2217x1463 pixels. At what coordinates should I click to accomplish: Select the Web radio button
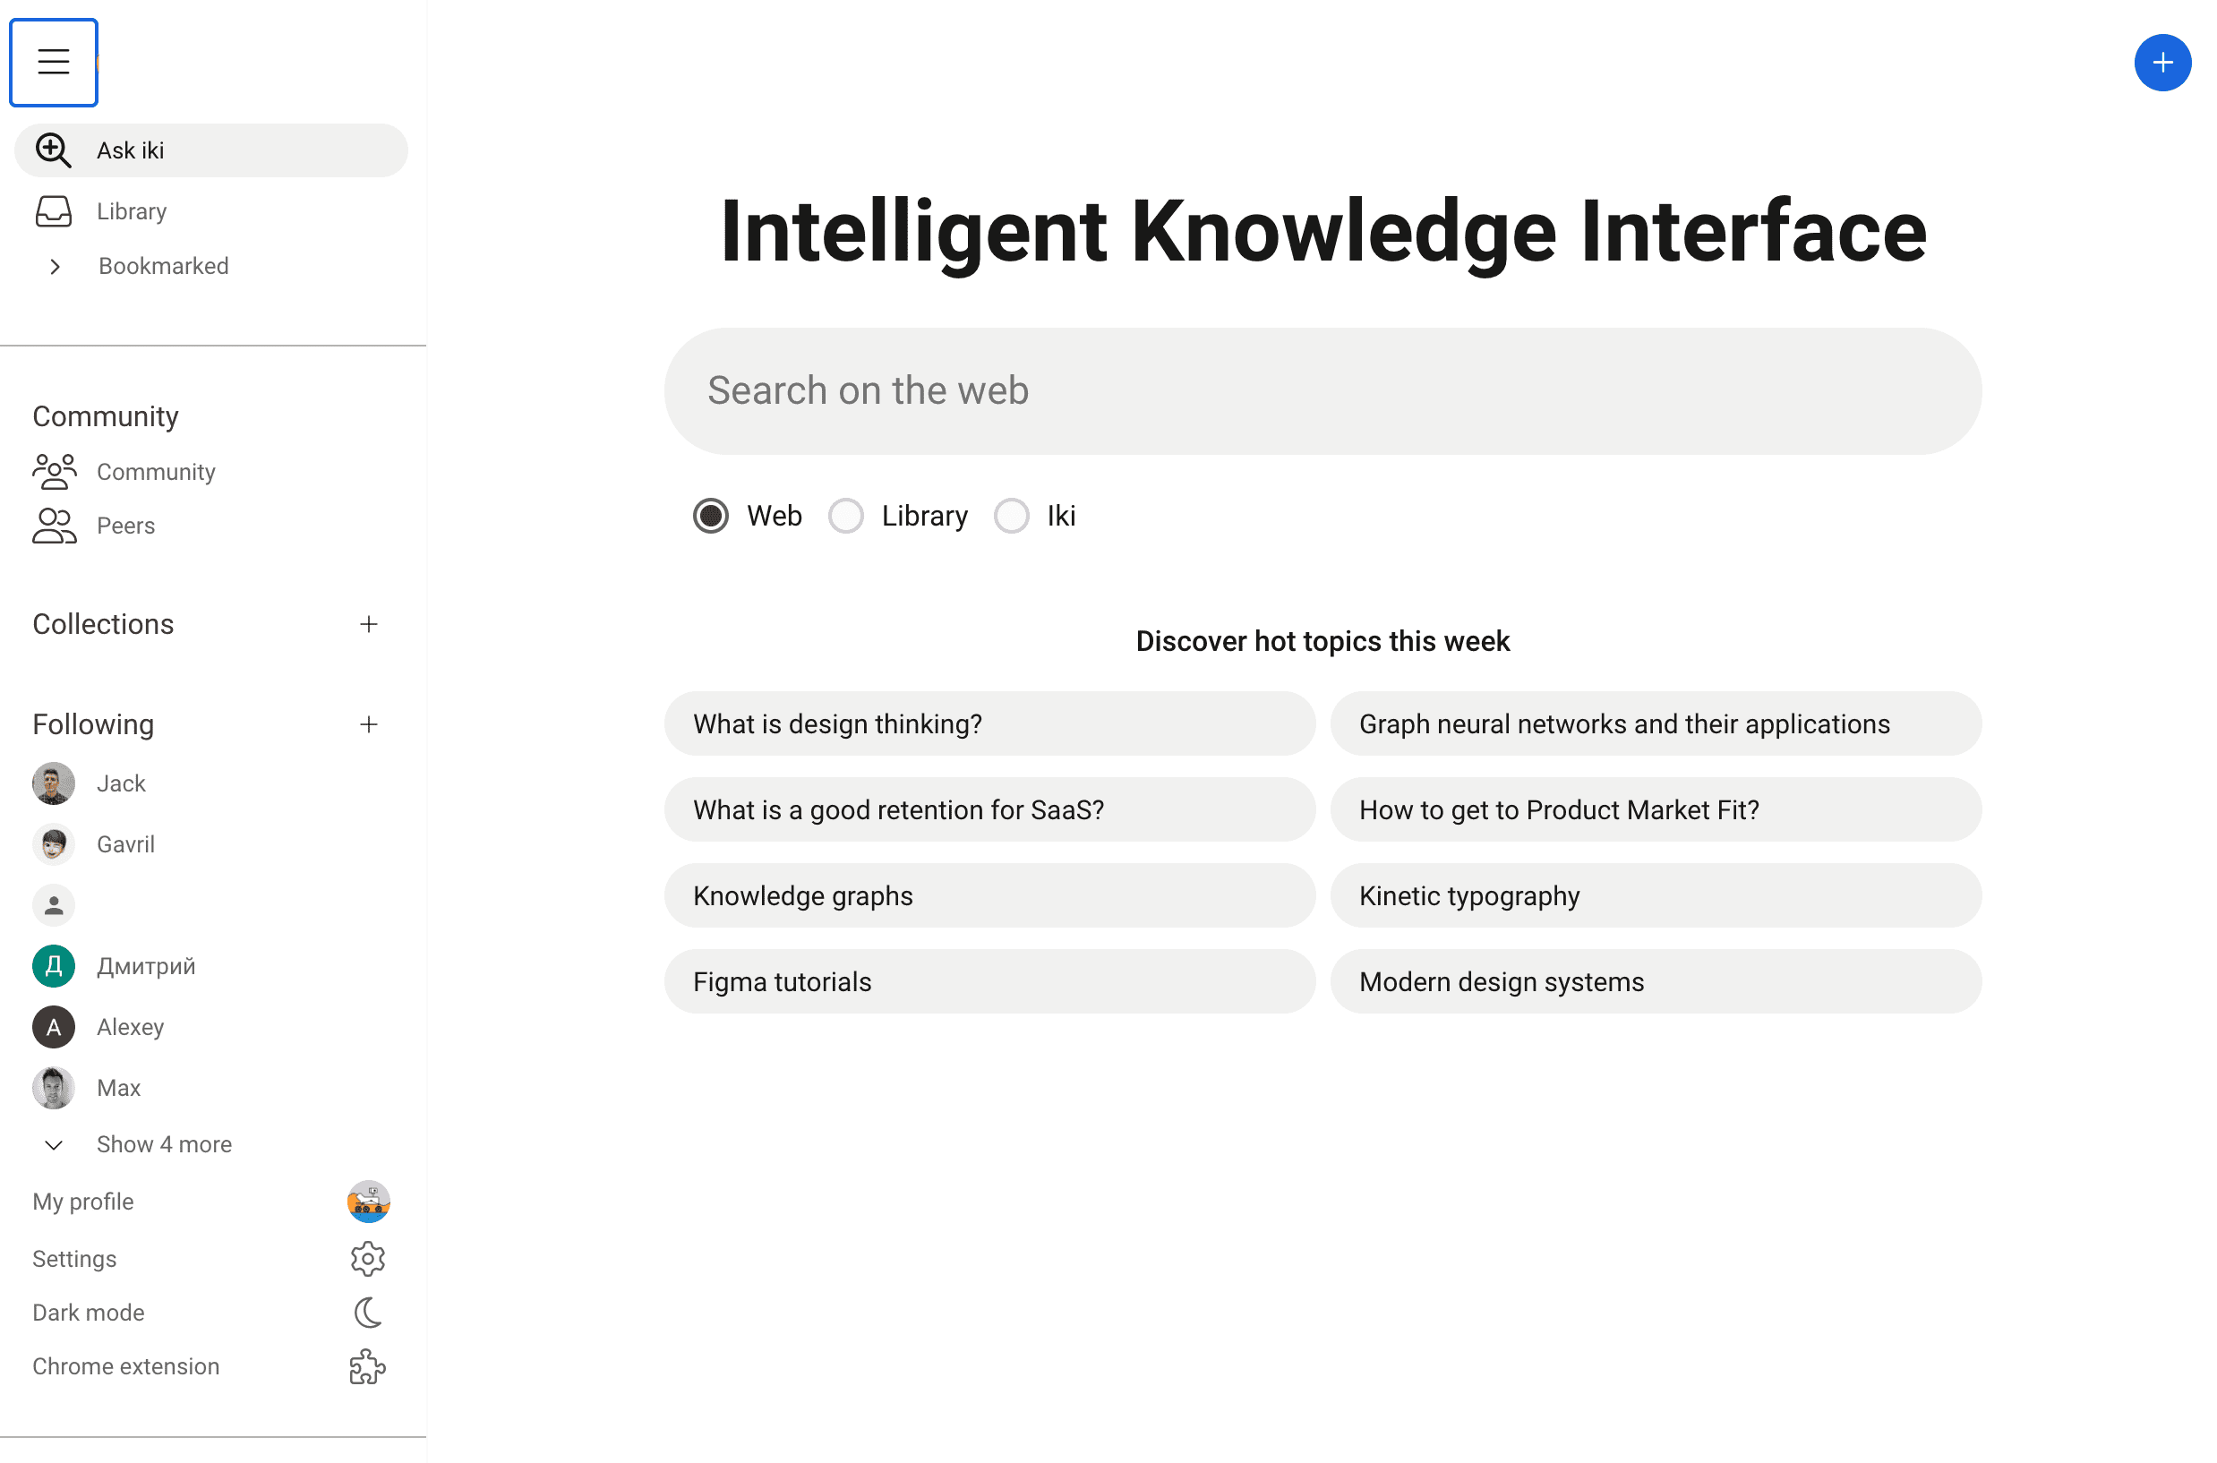pyautogui.click(x=711, y=516)
